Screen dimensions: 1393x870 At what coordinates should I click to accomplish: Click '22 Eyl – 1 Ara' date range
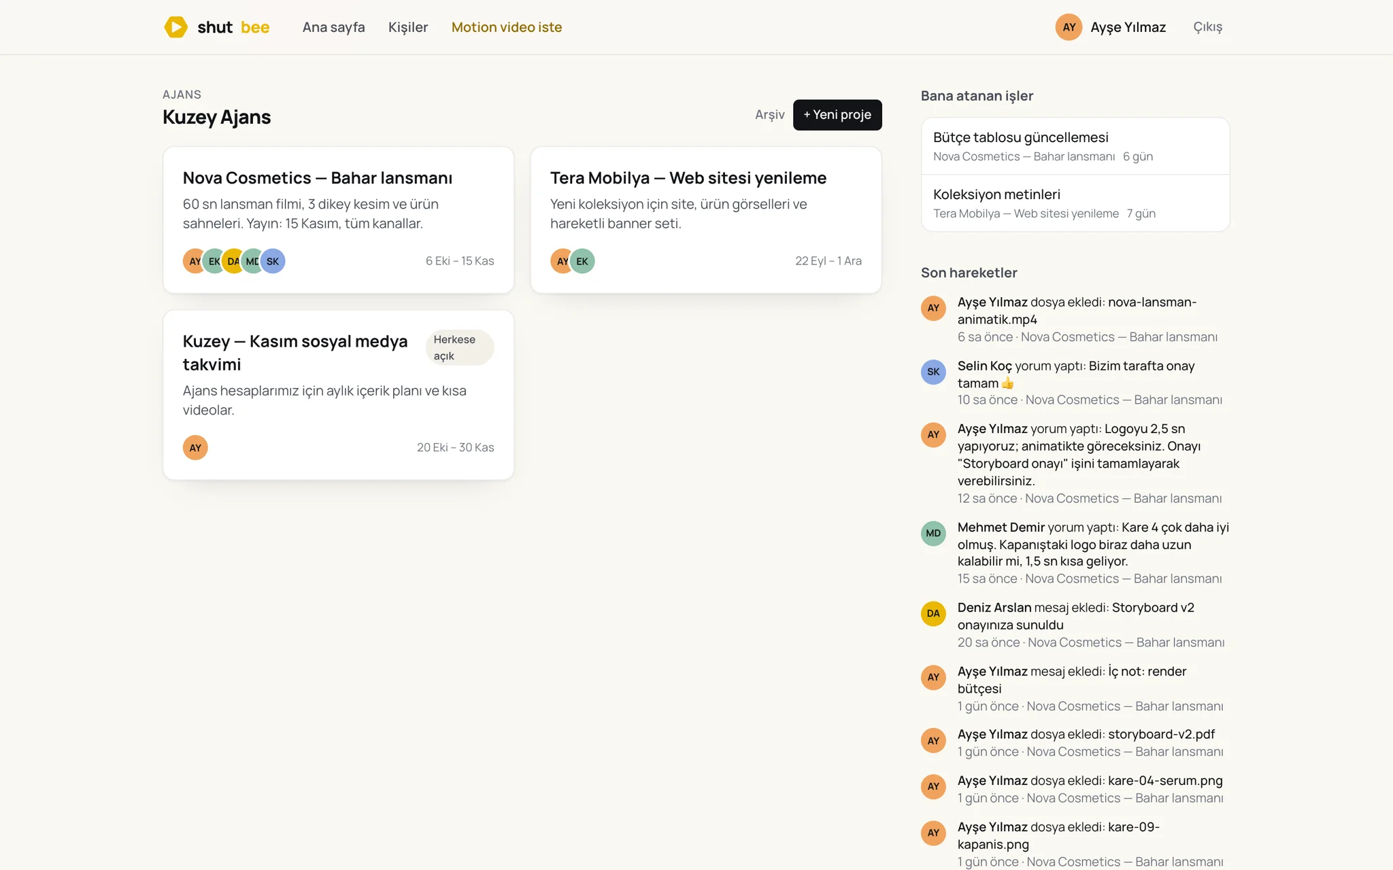[x=828, y=261]
